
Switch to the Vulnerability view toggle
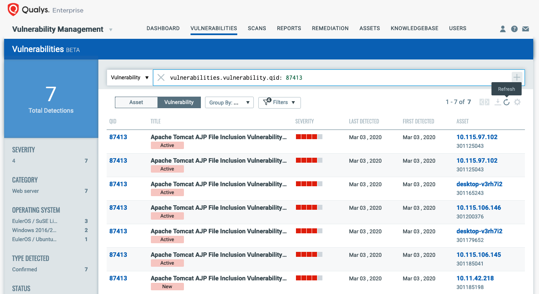(x=179, y=102)
